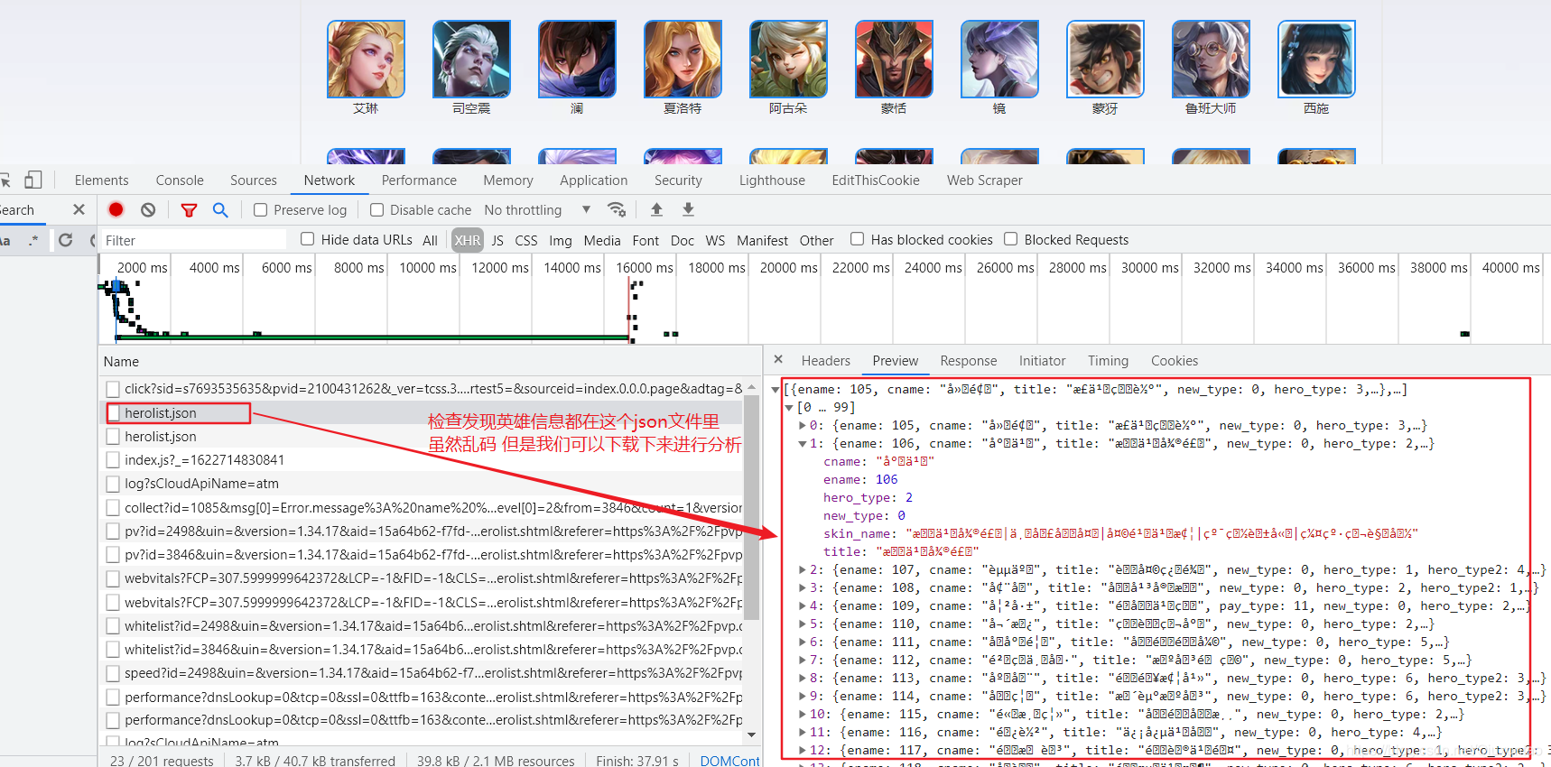
Task: Filter requests by Img type
Action: pyautogui.click(x=561, y=240)
